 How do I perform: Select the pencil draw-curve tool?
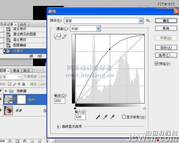pos(64,37)
